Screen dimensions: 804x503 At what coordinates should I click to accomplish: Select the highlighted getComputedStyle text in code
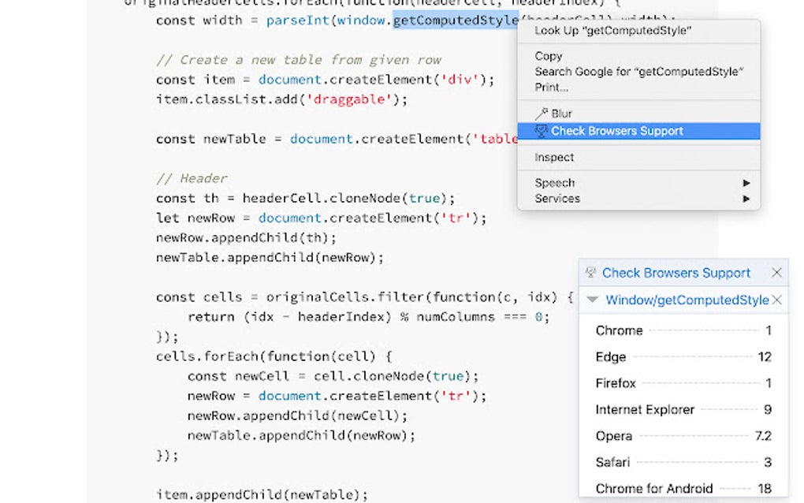tap(455, 20)
